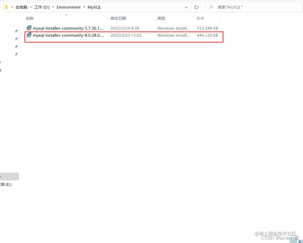This screenshot has height=243, width=303.
Task: Click 此电脑 in the breadcrumb path
Action: [x=21, y=7]
